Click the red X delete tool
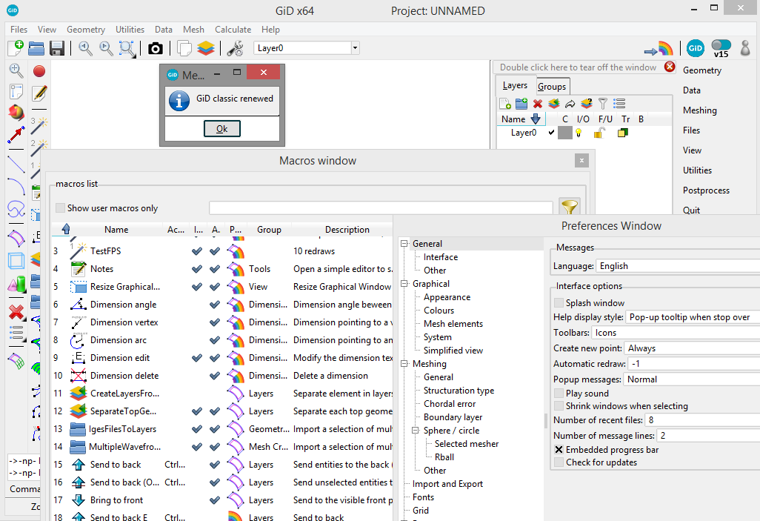Image resolution: width=760 pixels, height=521 pixels. coord(16,312)
